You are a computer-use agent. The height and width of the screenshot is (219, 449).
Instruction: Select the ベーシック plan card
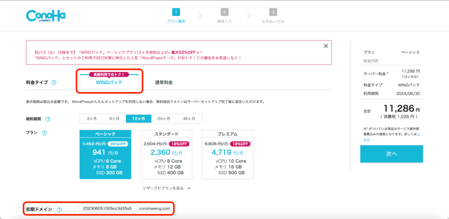click(105, 154)
